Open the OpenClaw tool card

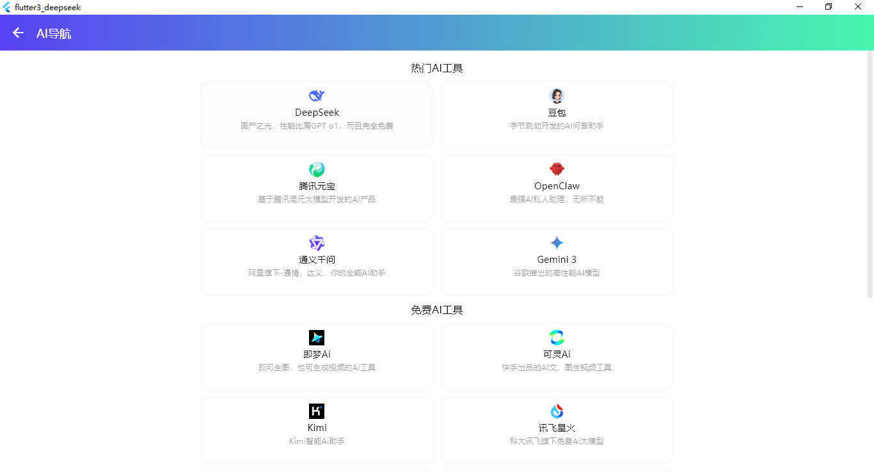[557, 188]
